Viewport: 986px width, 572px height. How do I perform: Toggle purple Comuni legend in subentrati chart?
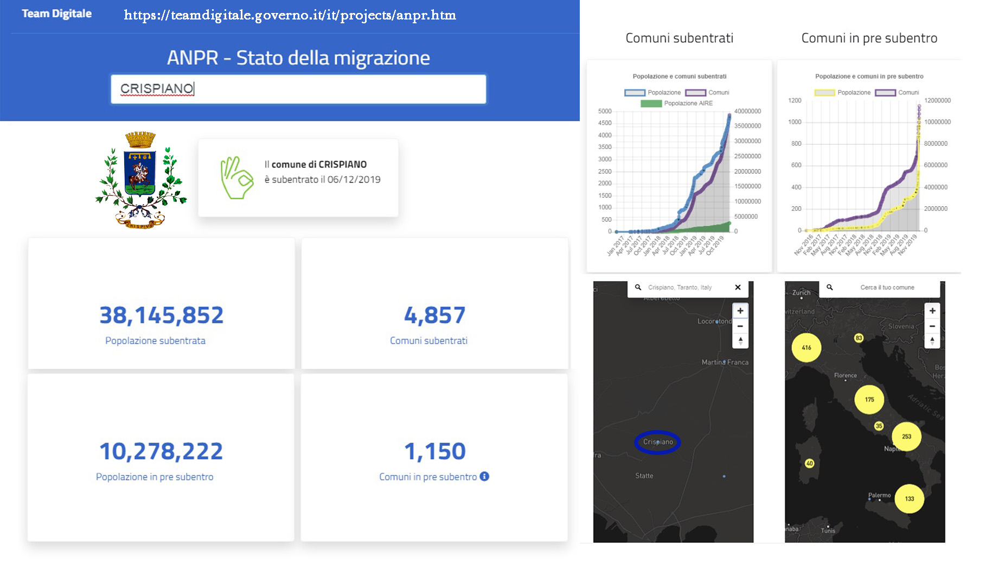(x=695, y=93)
